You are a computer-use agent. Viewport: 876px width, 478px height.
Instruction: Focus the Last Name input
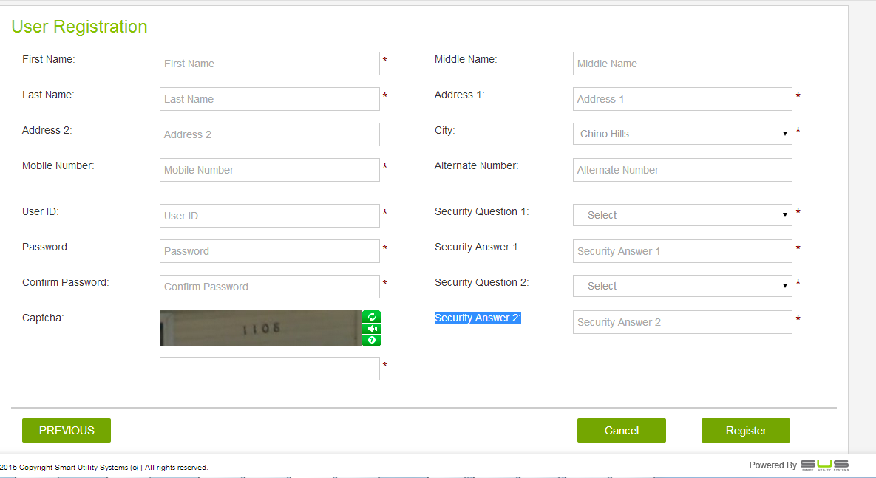pos(269,99)
